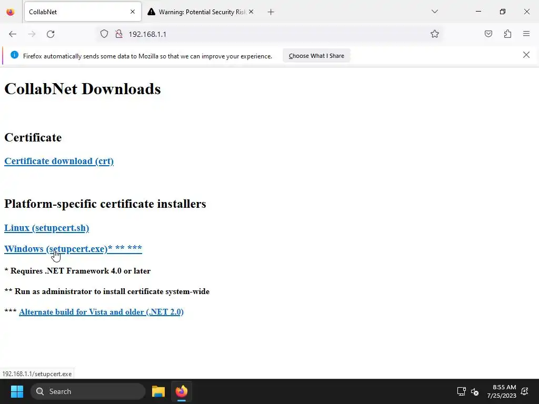Open the network status tray icon
This screenshot has width=539, height=404.
(x=461, y=391)
